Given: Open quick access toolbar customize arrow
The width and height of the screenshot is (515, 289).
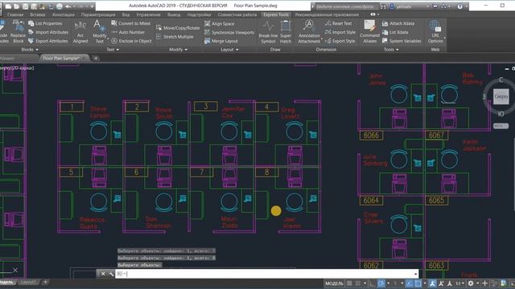Looking at the screenshot, I should (x=93, y=6).
